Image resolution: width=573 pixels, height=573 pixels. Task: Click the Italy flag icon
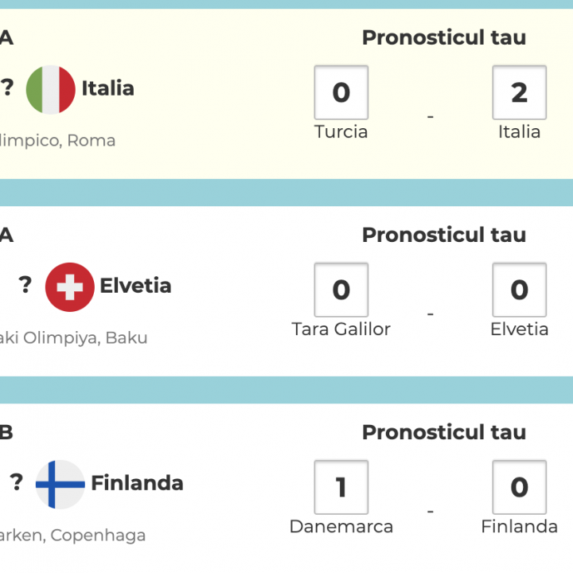click(x=51, y=89)
